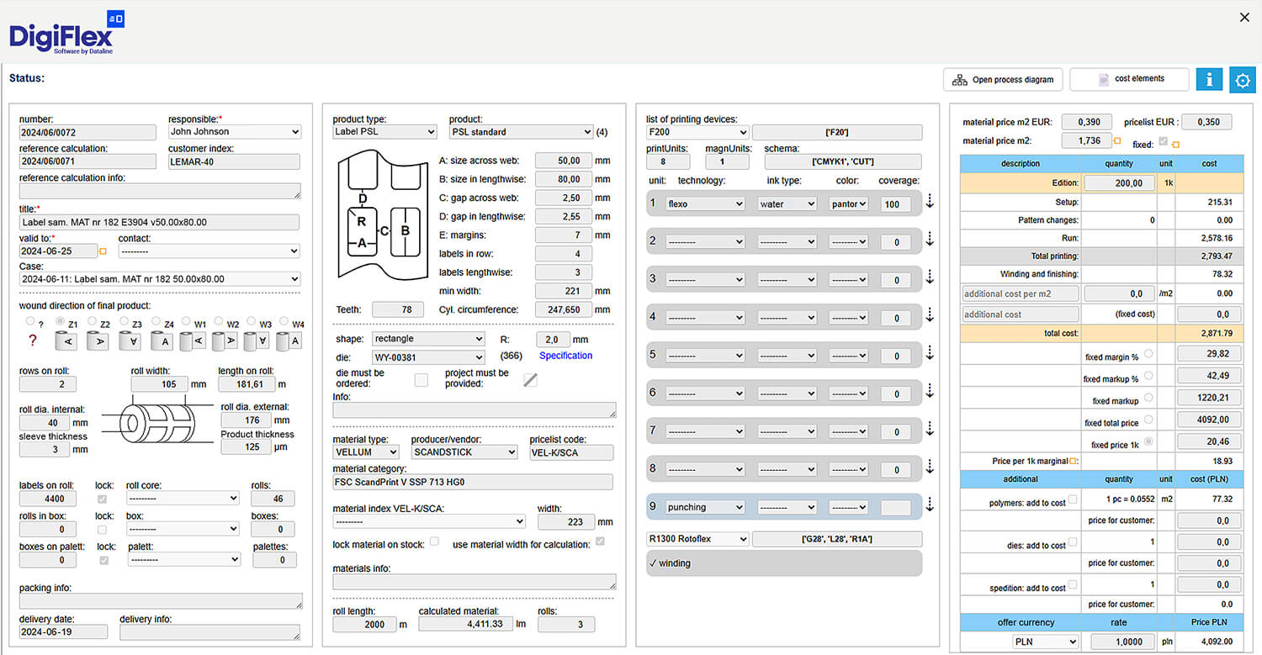Open the R1300 Rotoflex dropdown
Image resolution: width=1262 pixels, height=655 pixels.
(x=697, y=539)
